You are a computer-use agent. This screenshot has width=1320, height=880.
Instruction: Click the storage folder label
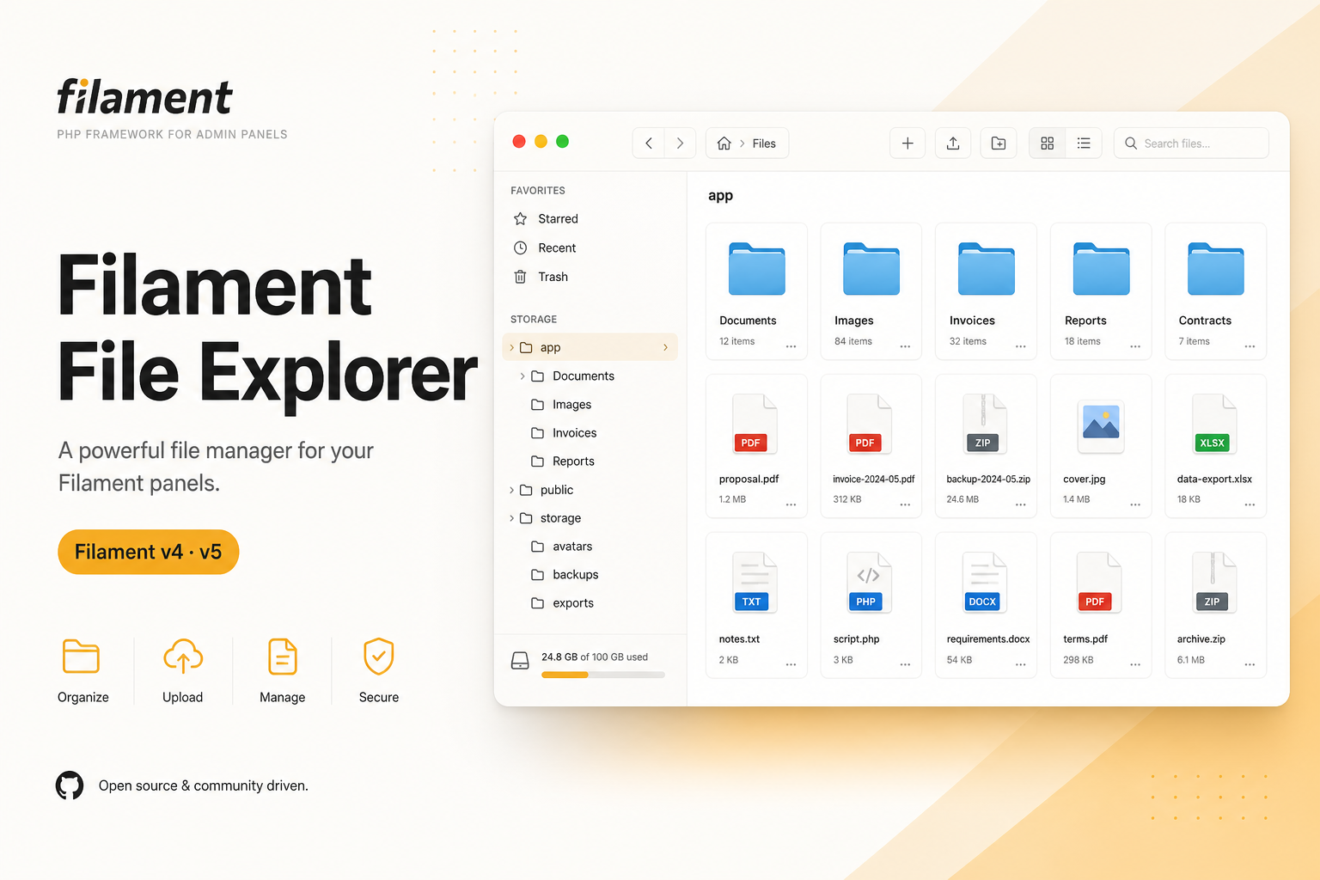click(560, 518)
